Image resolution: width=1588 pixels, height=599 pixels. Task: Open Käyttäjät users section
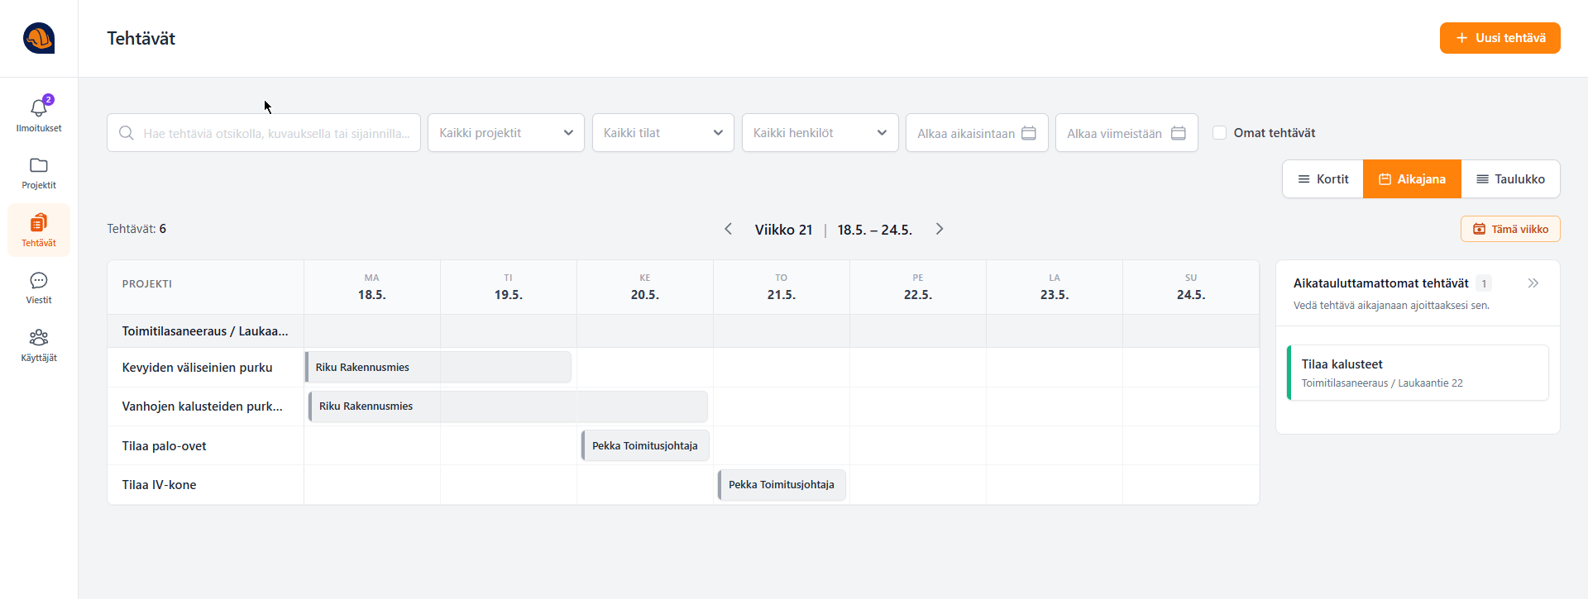(39, 345)
